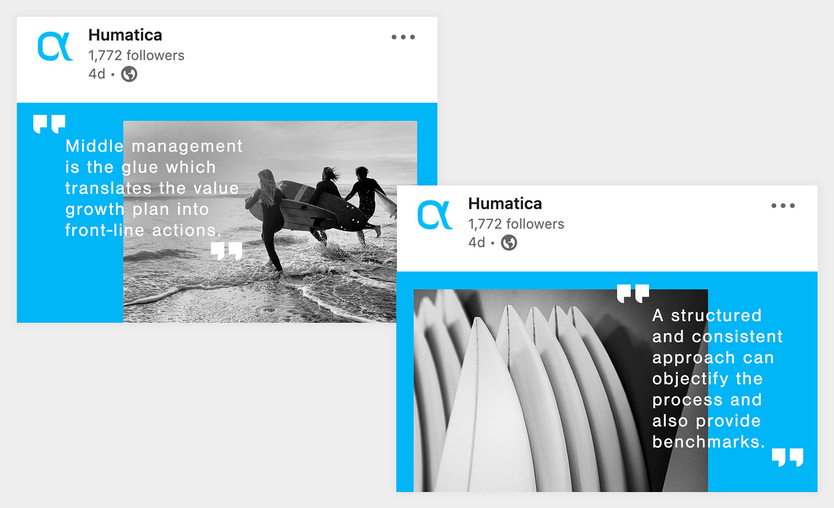Click the globe visibility icon on first post
The image size is (834, 508).
(x=129, y=74)
